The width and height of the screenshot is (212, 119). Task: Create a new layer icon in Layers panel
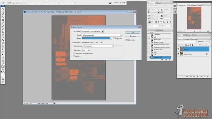(204, 76)
